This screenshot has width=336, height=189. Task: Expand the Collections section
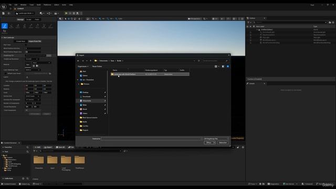(3, 178)
